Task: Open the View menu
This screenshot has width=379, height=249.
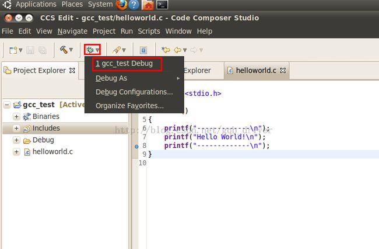Action: (44, 31)
